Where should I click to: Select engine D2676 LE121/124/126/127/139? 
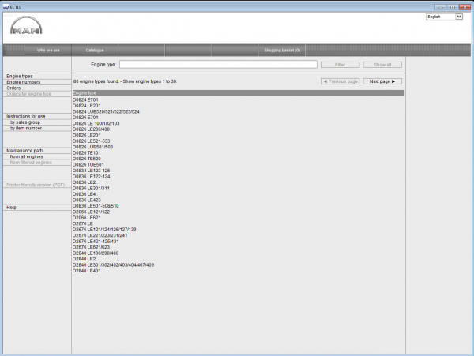104,230
